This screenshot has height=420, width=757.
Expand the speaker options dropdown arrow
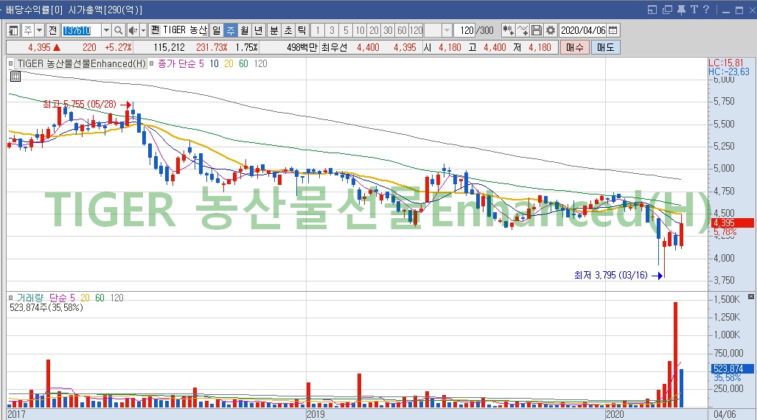tap(143, 30)
